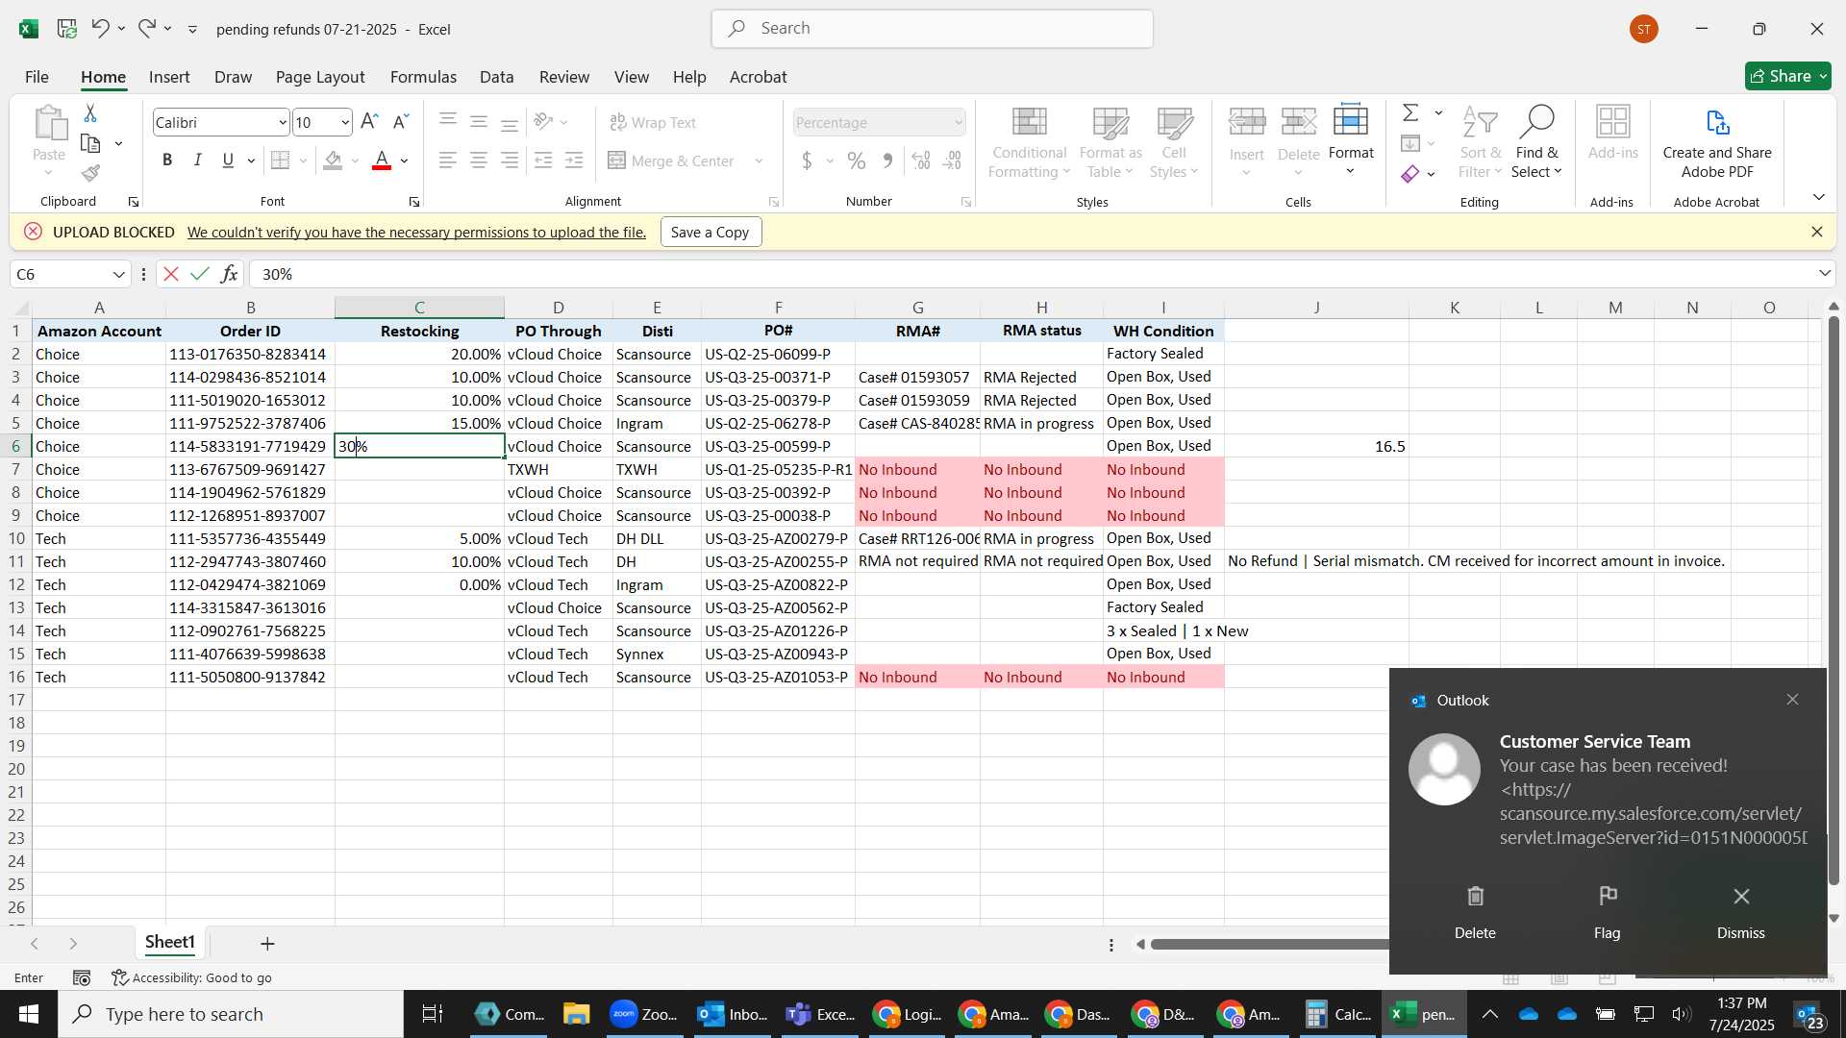Click the green Share button

[x=1787, y=76]
